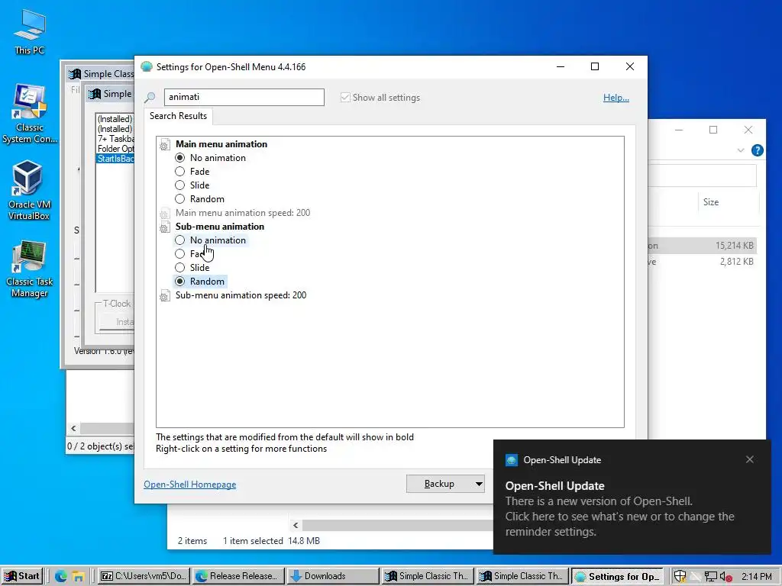Select 7+ Taskbar row in background list
This screenshot has height=586, width=782.
(x=115, y=139)
